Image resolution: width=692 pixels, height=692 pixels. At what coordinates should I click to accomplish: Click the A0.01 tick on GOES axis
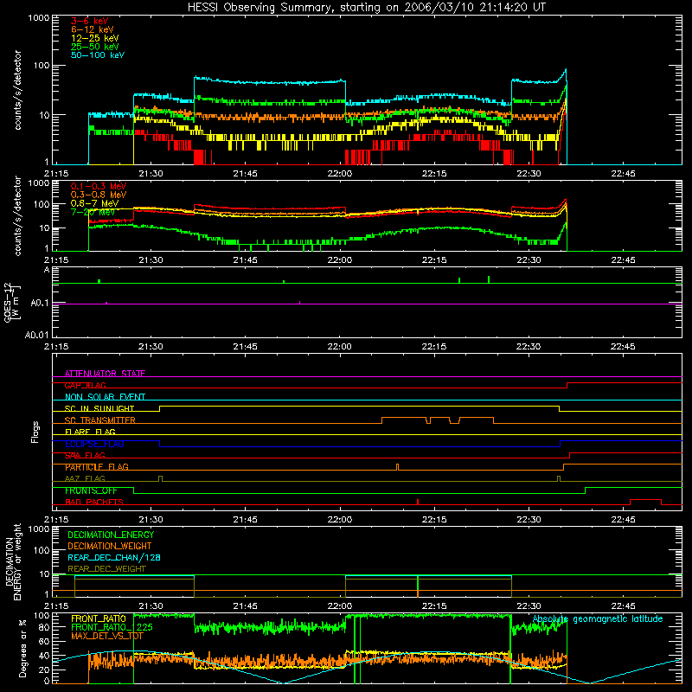tap(37, 335)
